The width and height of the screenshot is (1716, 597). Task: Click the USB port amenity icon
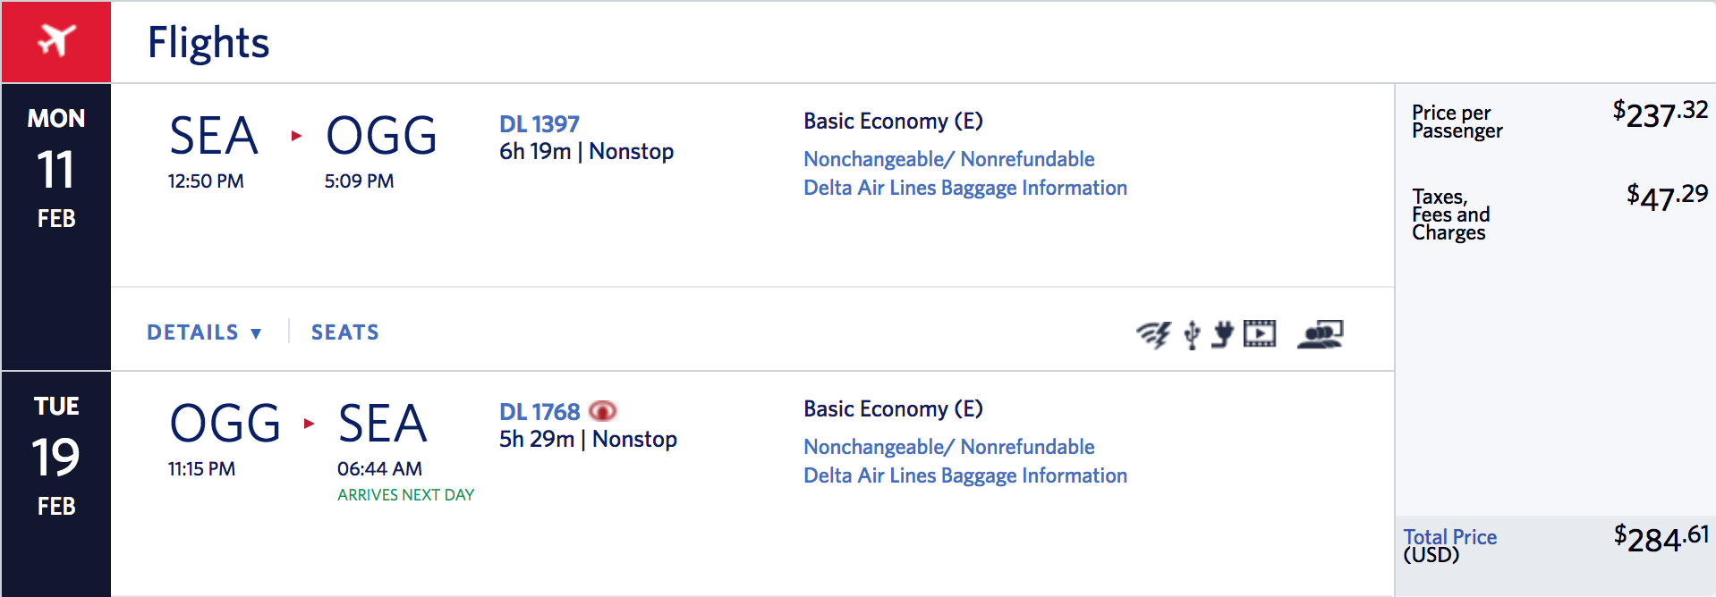point(1192,334)
